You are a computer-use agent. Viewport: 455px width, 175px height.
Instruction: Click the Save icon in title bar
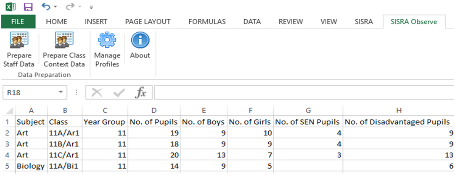click(28, 7)
